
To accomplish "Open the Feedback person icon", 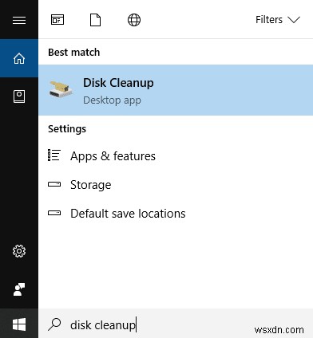I will [19, 289].
